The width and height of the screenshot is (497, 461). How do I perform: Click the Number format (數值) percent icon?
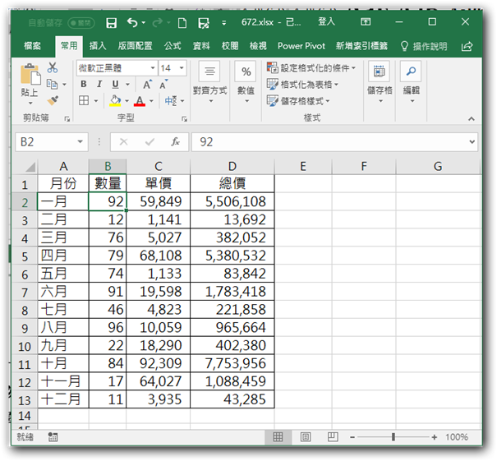246,71
